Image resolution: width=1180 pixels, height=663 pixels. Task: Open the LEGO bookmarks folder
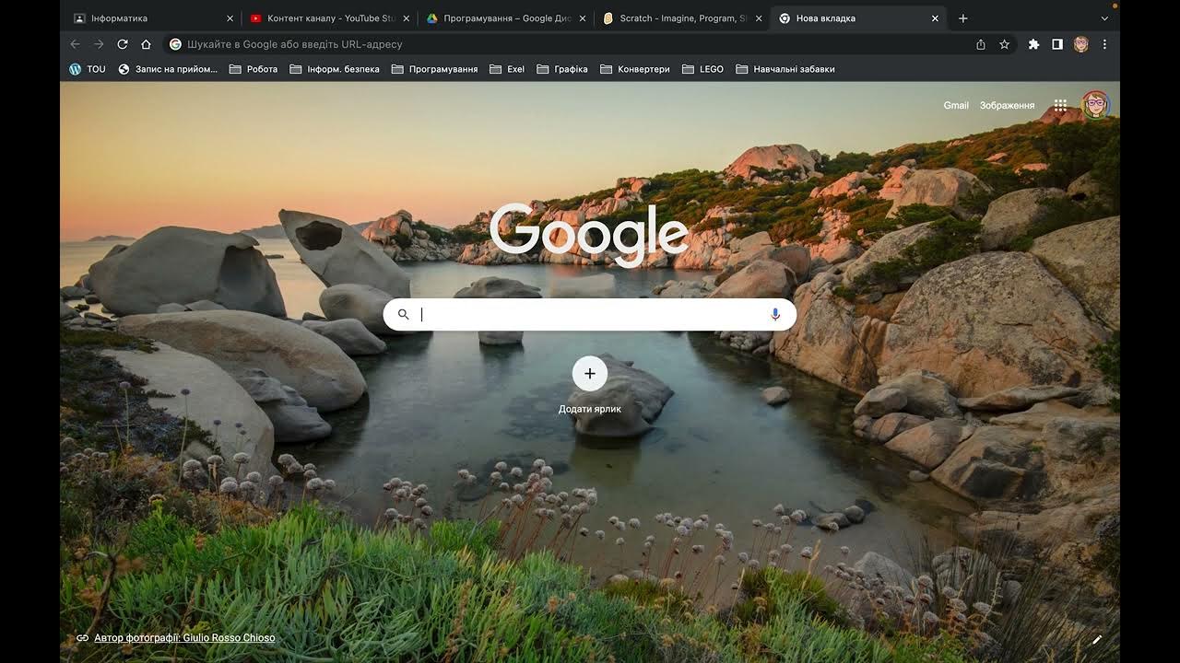point(702,69)
